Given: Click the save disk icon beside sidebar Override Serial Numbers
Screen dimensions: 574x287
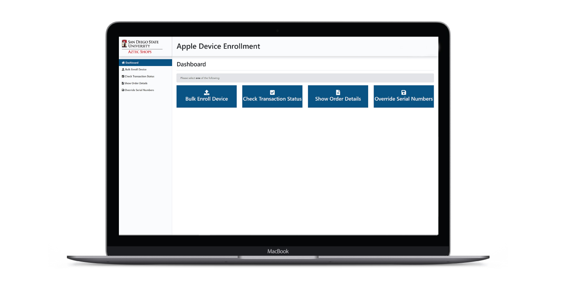Looking at the screenshot, I should (x=123, y=90).
